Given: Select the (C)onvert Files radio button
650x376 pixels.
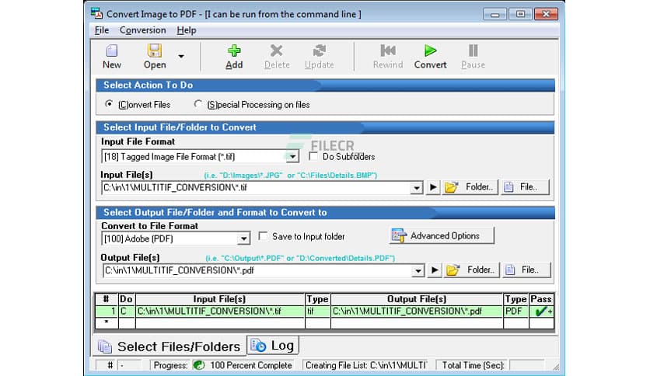Looking at the screenshot, I should pos(109,104).
